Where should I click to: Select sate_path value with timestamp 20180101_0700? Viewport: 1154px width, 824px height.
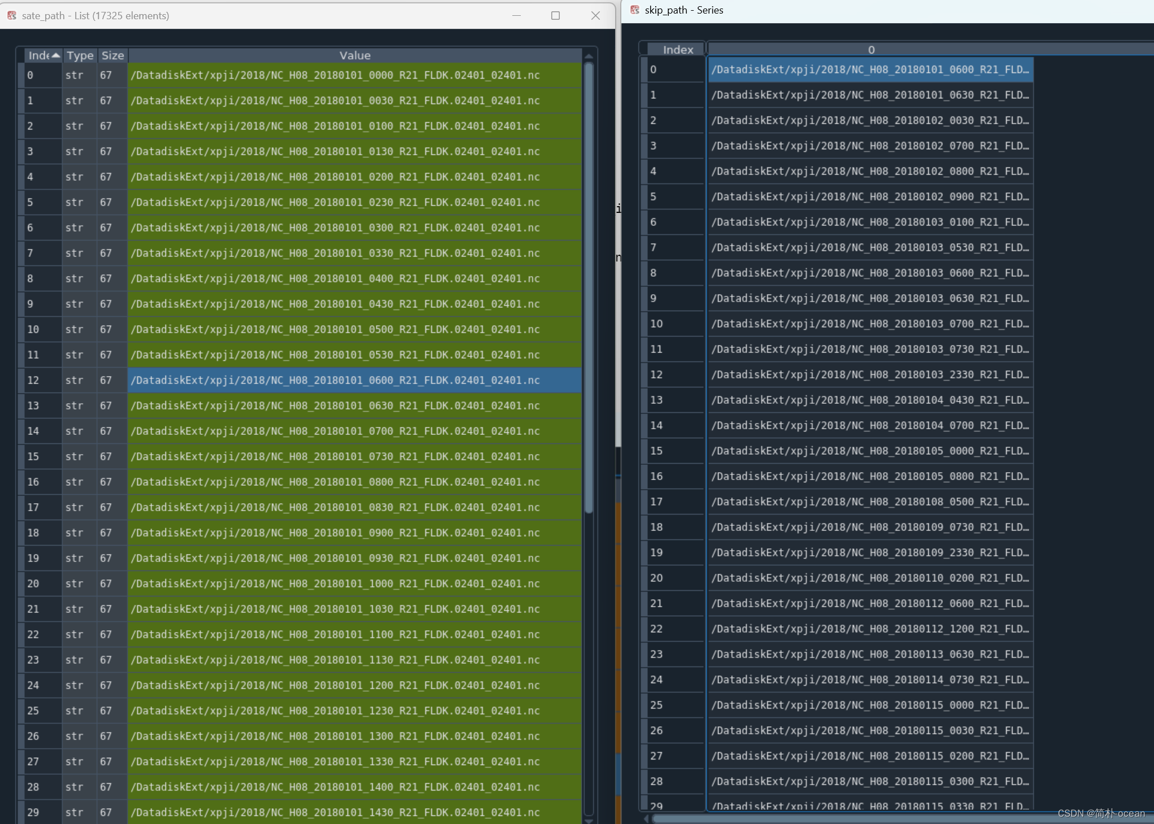click(x=355, y=431)
